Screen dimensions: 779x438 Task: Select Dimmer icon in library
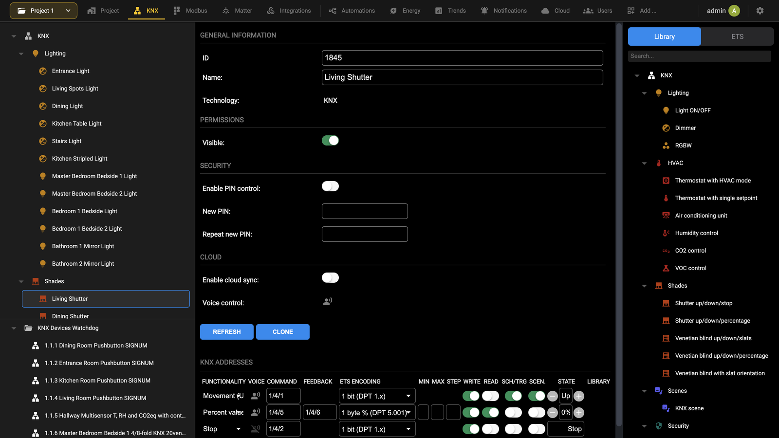pos(666,128)
